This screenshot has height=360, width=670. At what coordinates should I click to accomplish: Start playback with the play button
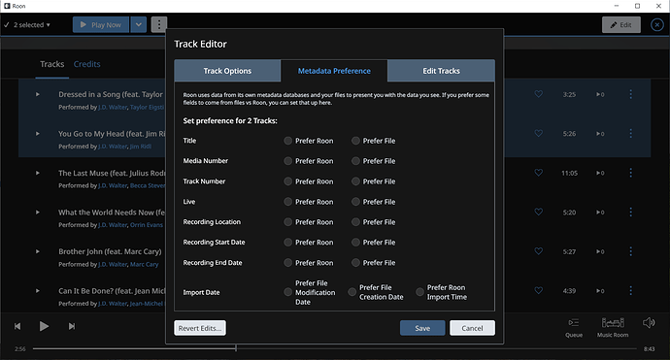(44, 326)
